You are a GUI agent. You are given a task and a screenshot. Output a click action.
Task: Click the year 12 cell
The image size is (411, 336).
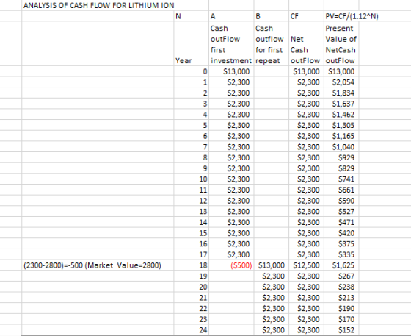pos(192,201)
